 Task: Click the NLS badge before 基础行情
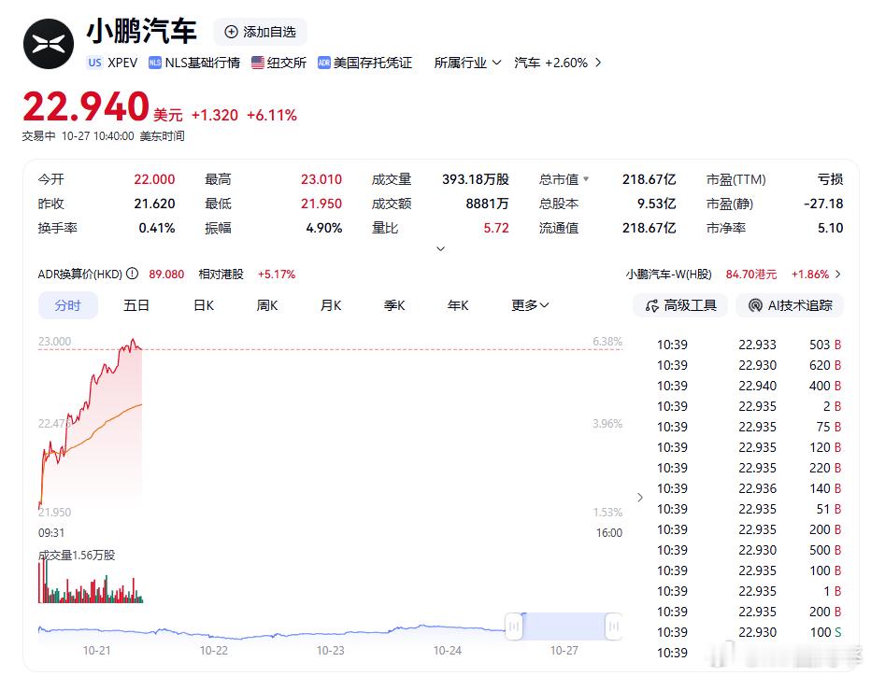pos(154,63)
